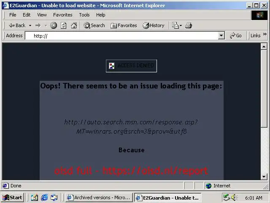
Task: Click the resize grip in status bar corner
Action: pyautogui.click(x=265, y=187)
